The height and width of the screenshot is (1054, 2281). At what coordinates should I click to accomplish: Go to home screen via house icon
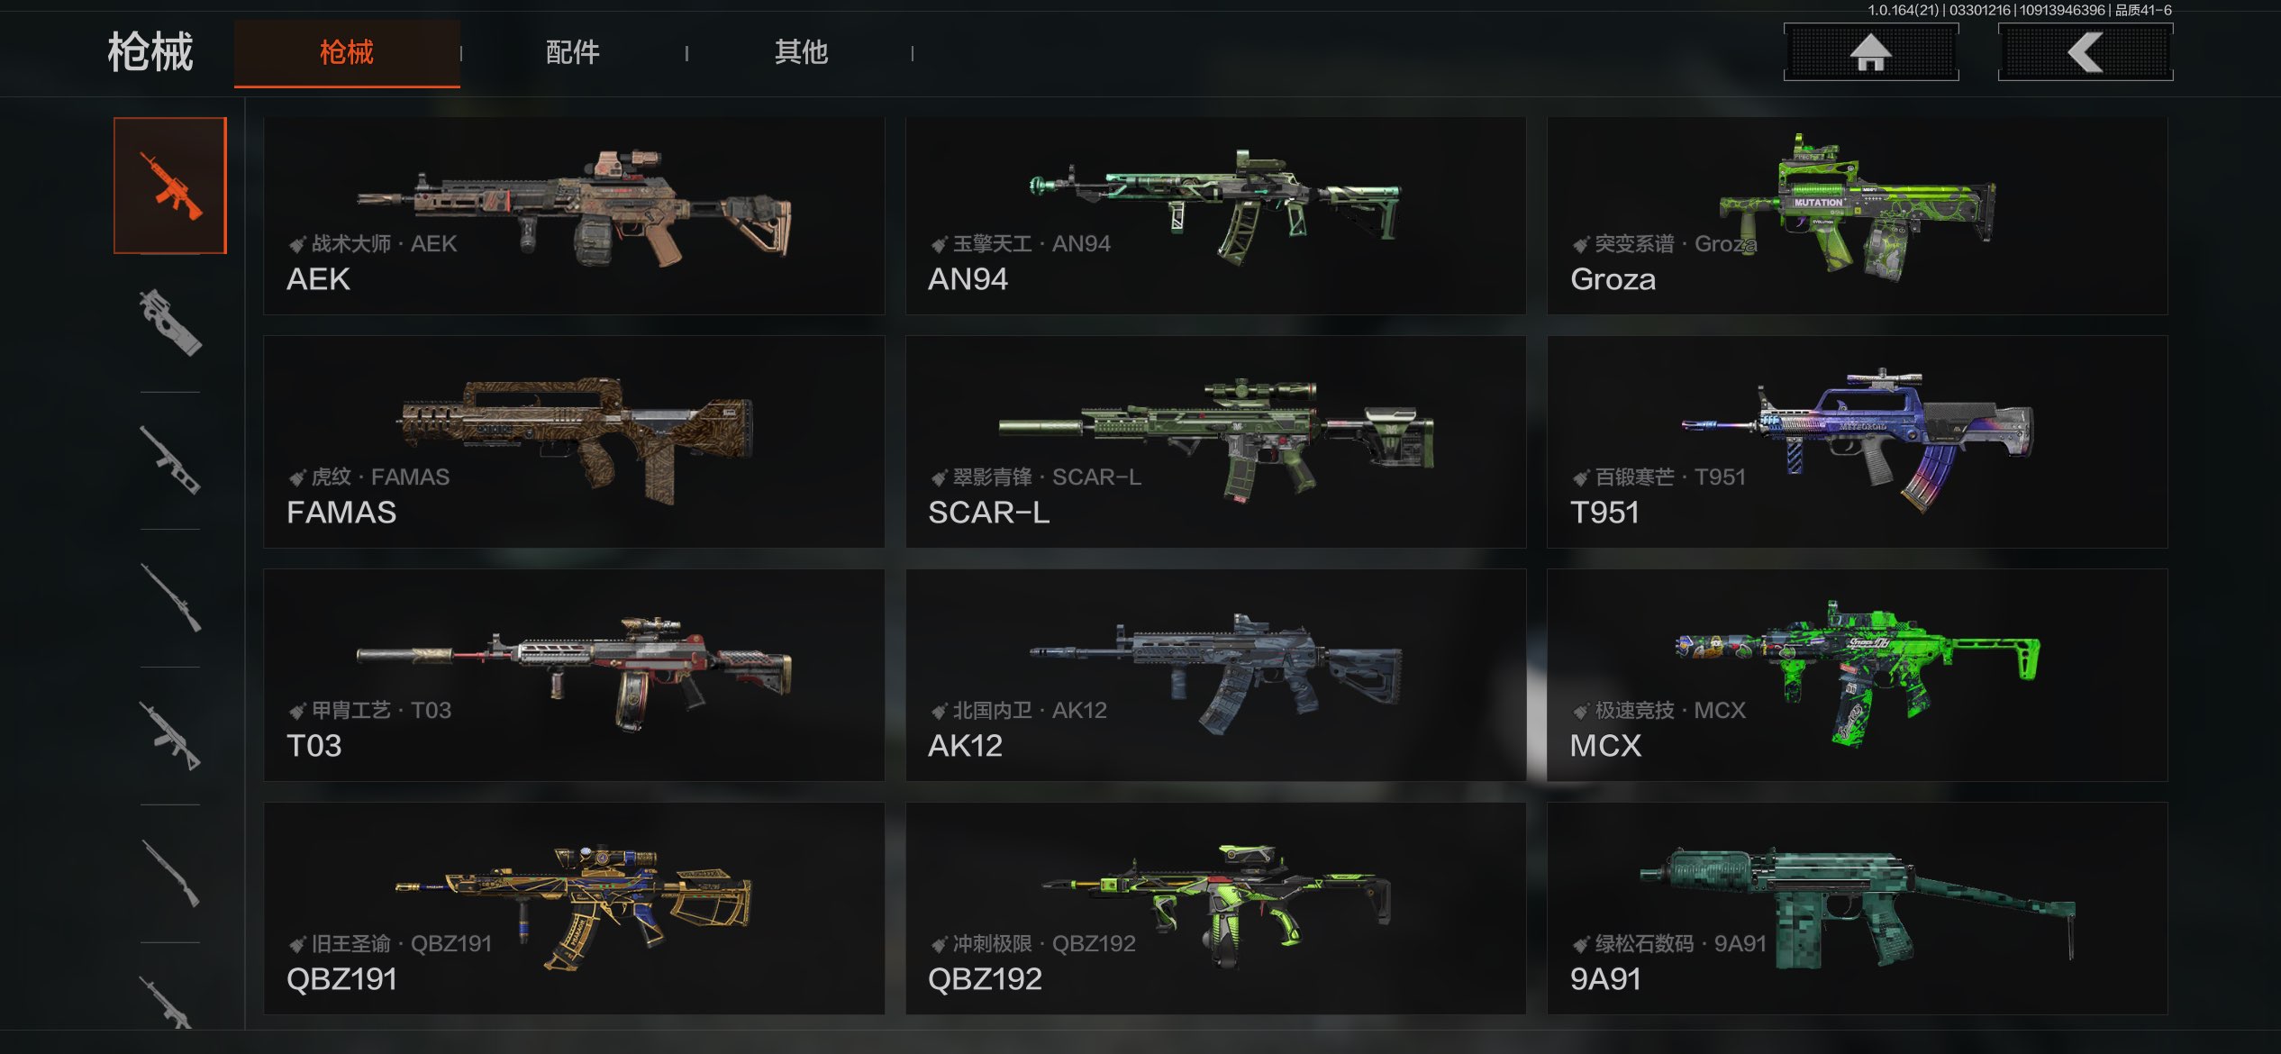[x=1871, y=52]
